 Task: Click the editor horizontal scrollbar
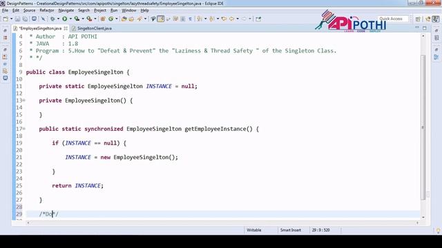click(x=222, y=223)
